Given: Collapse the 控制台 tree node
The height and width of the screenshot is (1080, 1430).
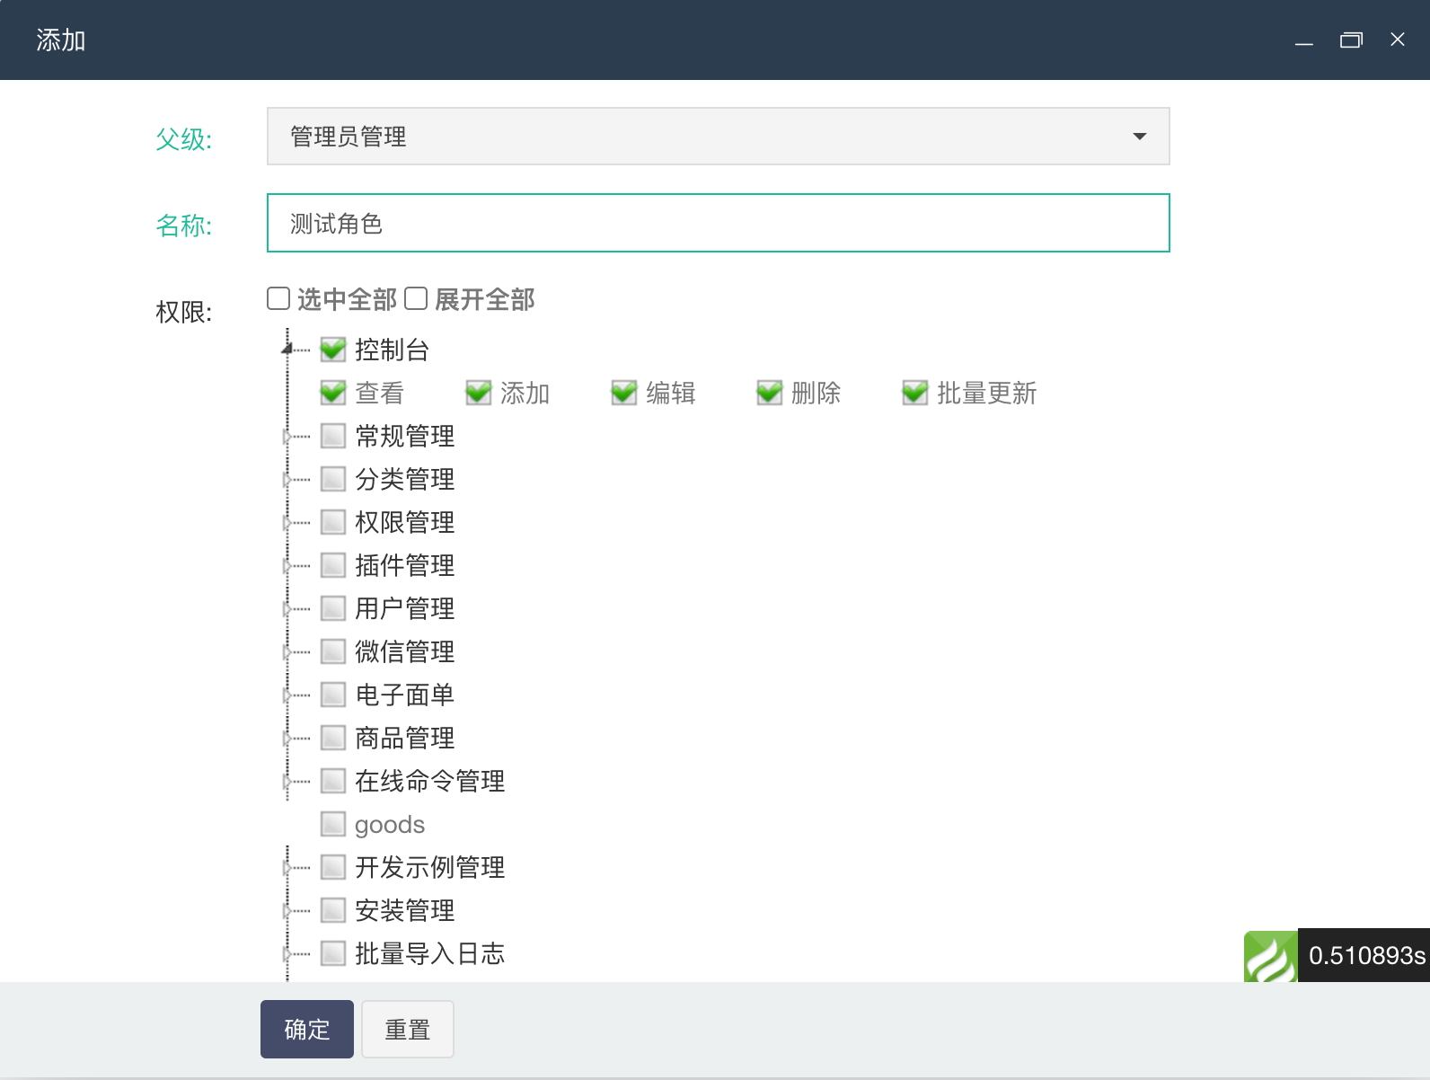Looking at the screenshot, I should 287,349.
